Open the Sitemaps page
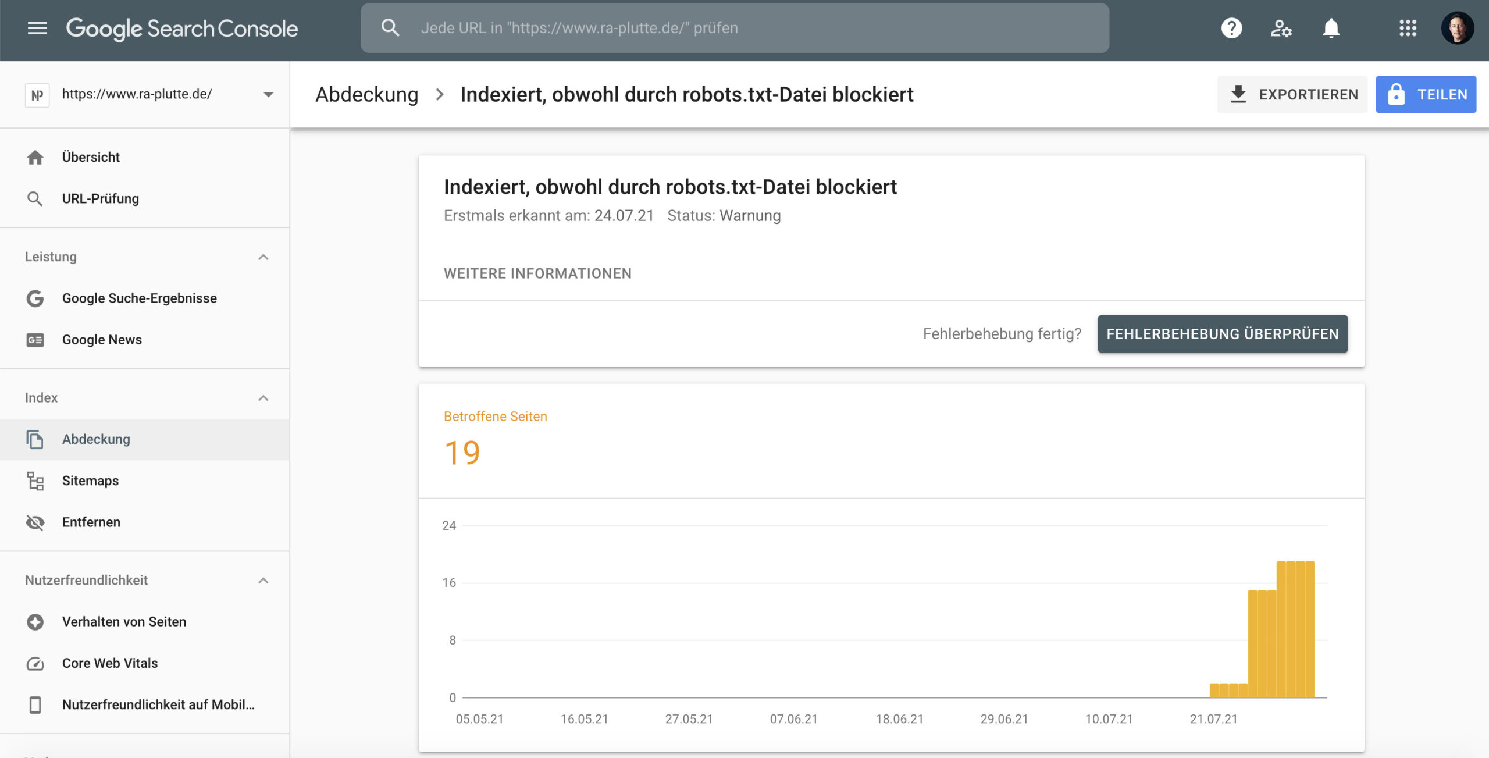Viewport: 1489px width, 758px height. (90, 481)
